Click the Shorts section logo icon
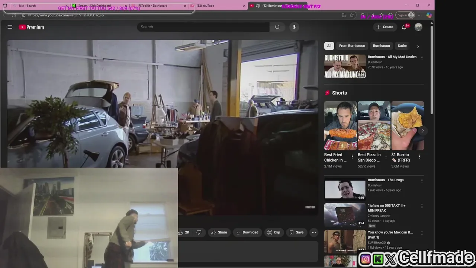Screen dimensions: 476x268 click(327, 93)
